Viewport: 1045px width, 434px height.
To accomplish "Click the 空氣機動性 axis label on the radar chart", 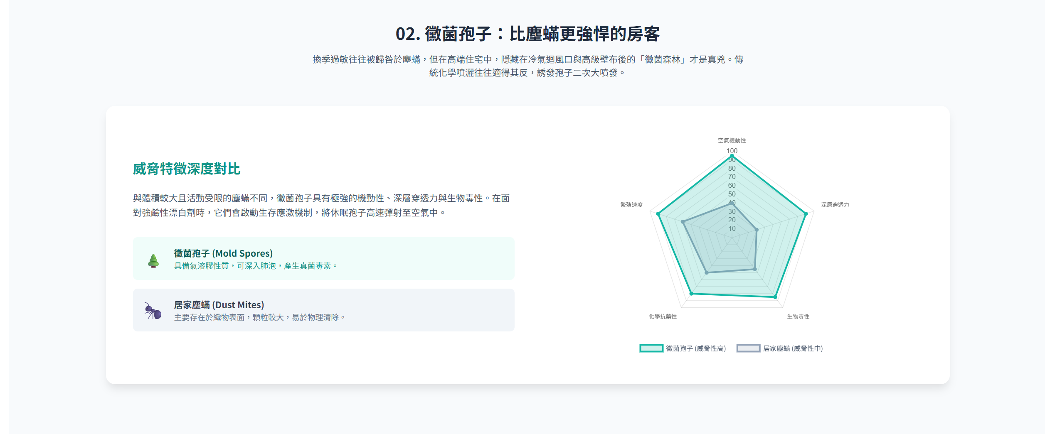I will [732, 140].
